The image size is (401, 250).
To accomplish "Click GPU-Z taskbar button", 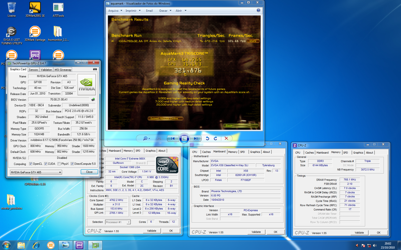I will 95,245.
